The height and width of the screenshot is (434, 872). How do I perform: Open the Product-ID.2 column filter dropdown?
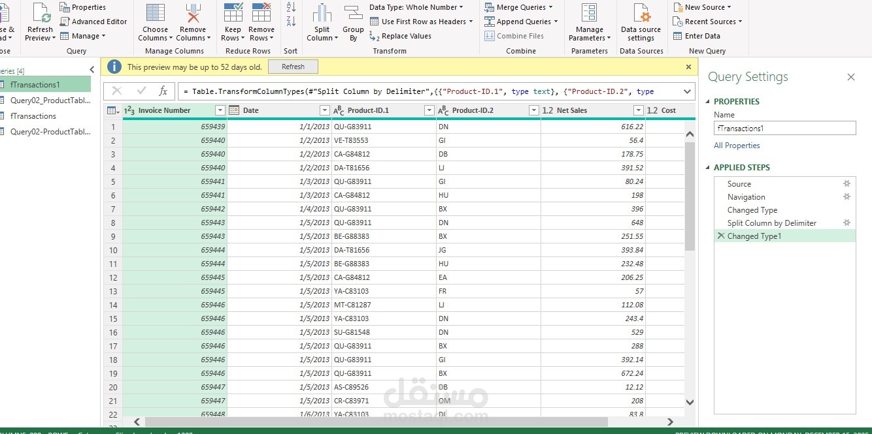pyautogui.click(x=534, y=110)
